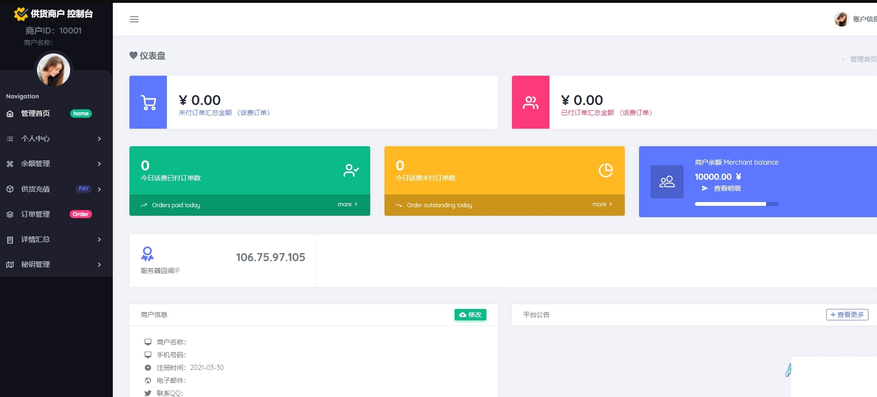Expand the 余额管理 sidebar menu
Screen dimensions: 877x397
(56, 164)
